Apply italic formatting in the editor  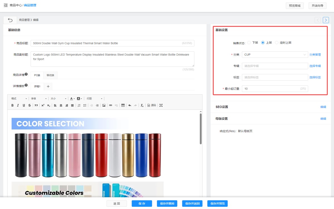(x=18, y=105)
